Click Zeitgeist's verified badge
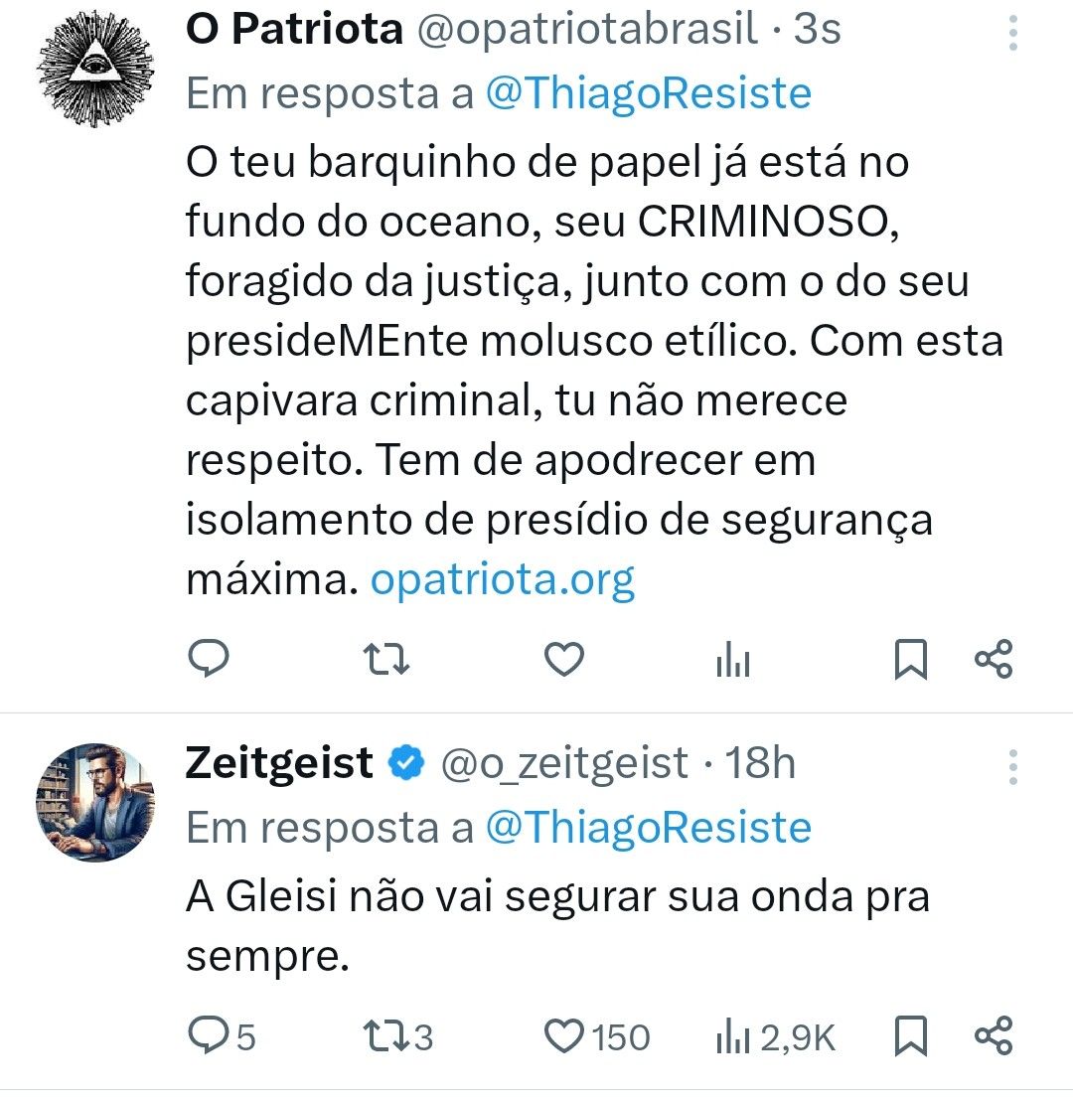The height and width of the screenshot is (1102, 1073). click(x=405, y=764)
